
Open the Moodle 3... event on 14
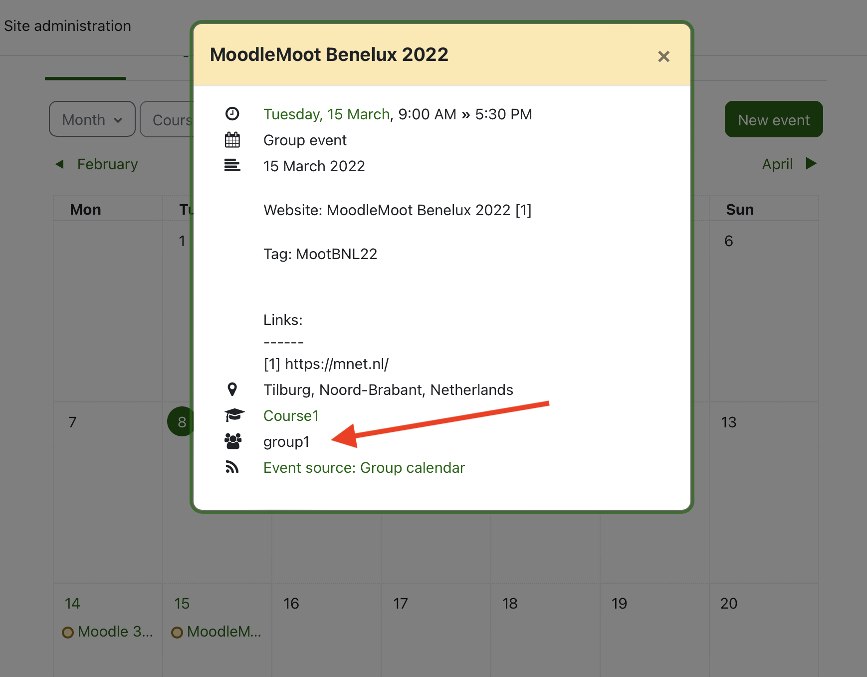click(115, 632)
